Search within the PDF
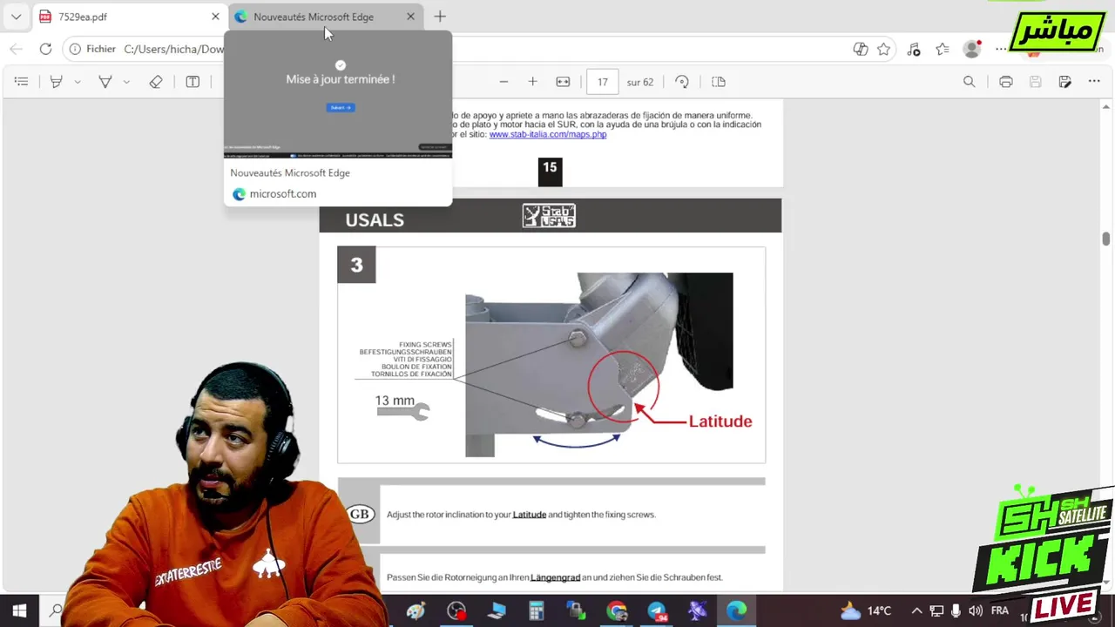Screen dimensions: 1115x627 point(969,82)
